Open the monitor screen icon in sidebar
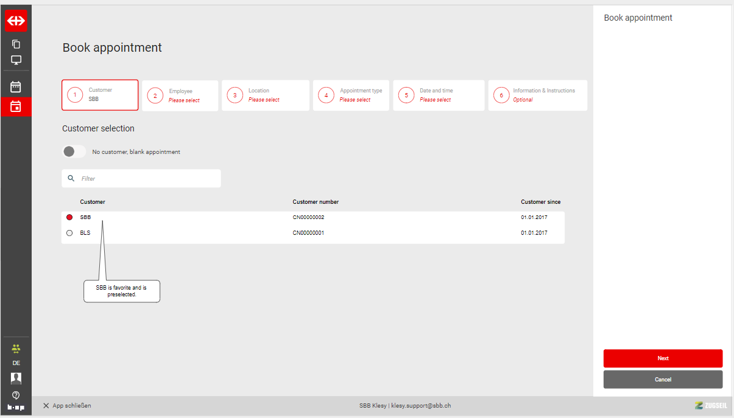734x418 pixels. (x=16, y=60)
